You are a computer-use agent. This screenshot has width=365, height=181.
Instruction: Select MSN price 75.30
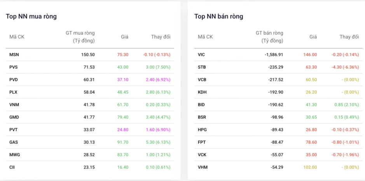tap(123, 55)
